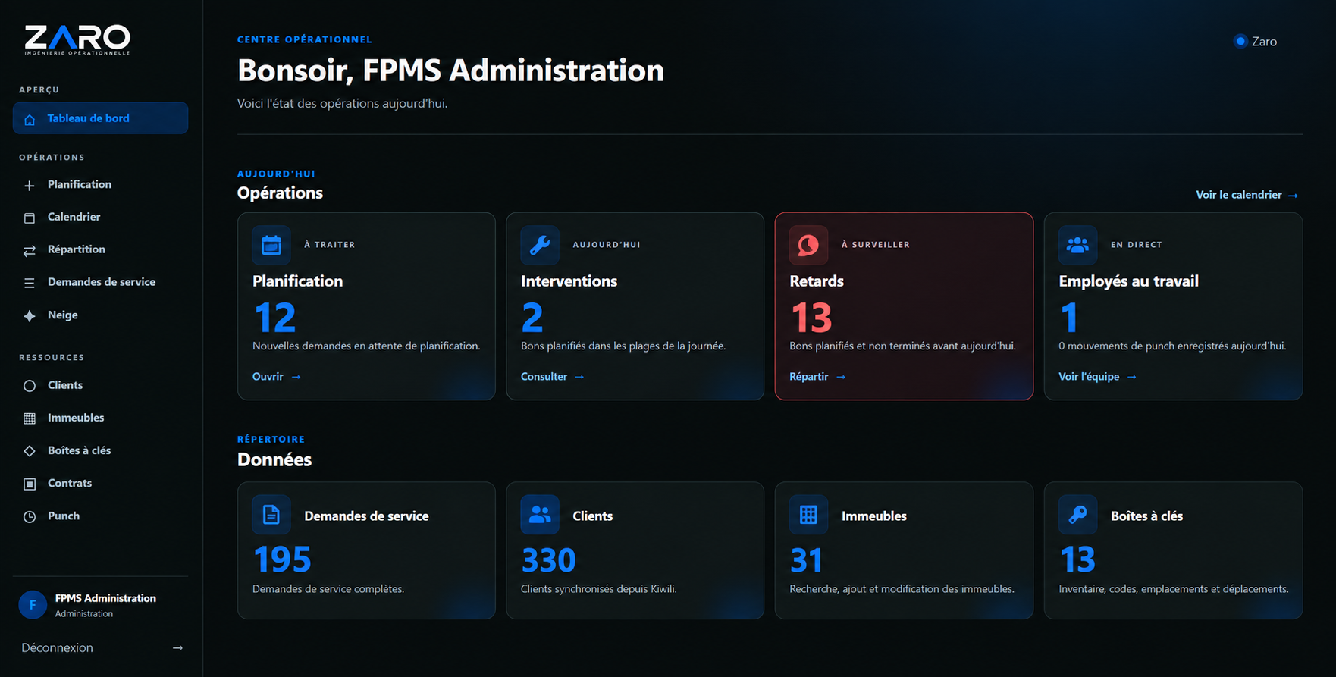The width and height of the screenshot is (1336, 677).
Task: Click Répartir on the Retards card
Action: (x=817, y=377)
